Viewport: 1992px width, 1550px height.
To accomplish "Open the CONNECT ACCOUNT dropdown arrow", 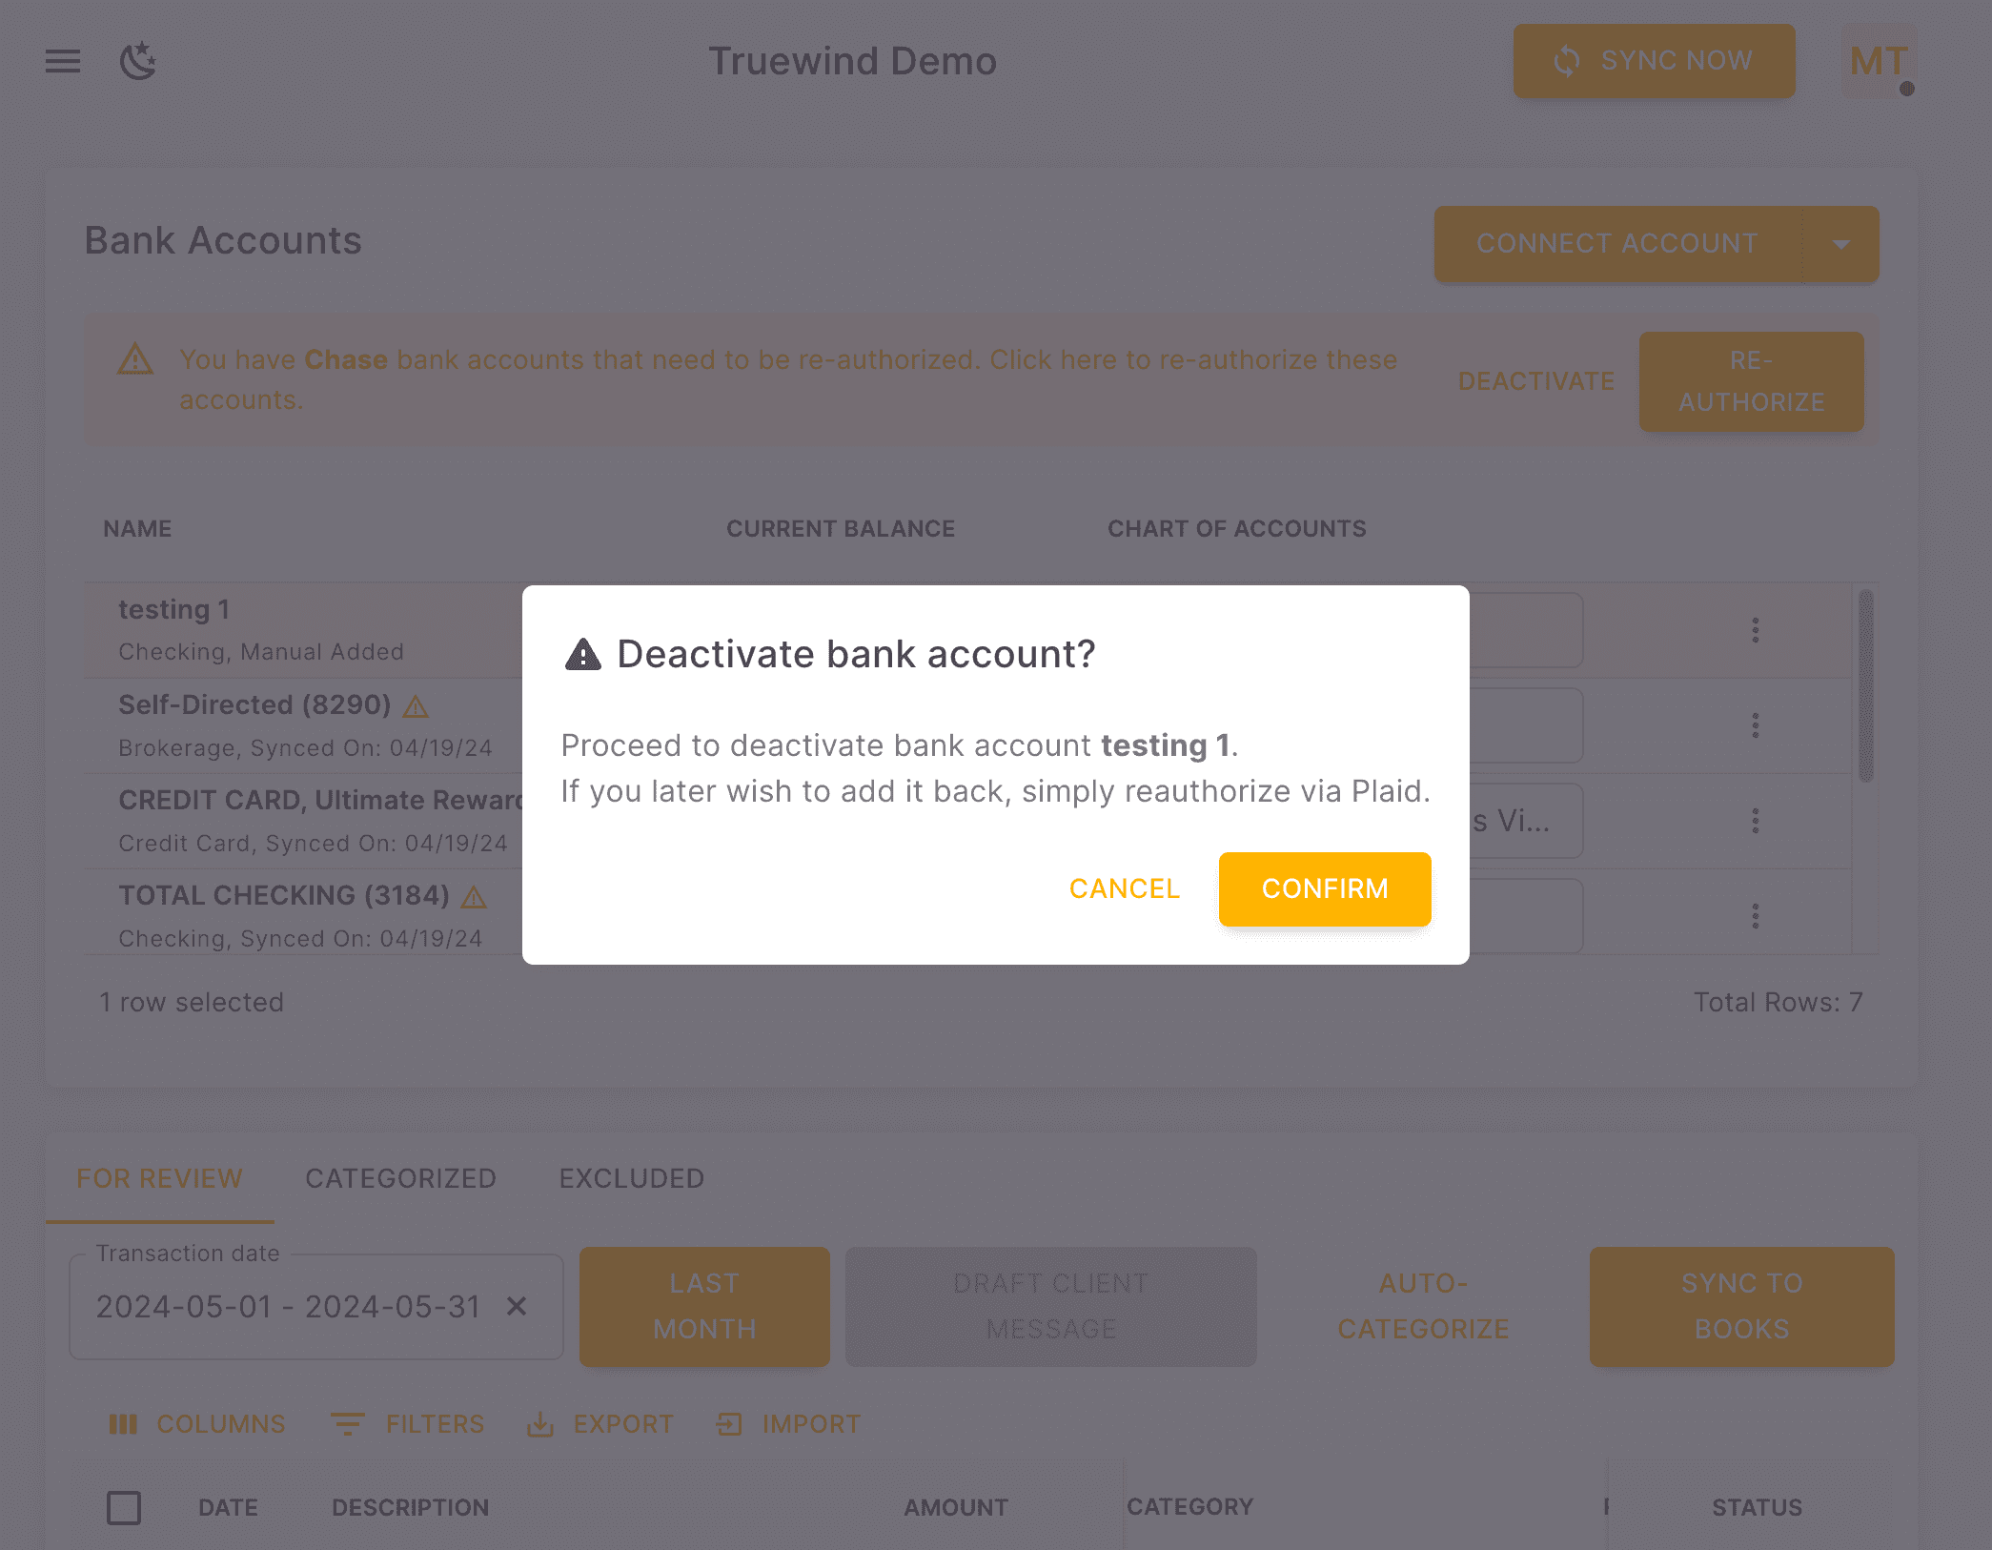I will (1842, 244).
